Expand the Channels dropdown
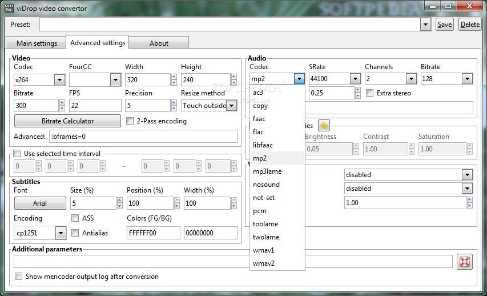The image size is (487, 296). 411,79
